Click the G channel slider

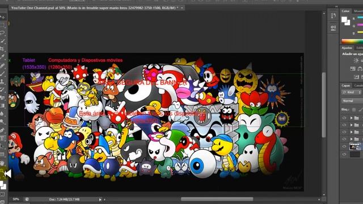[x=360, y=25]
